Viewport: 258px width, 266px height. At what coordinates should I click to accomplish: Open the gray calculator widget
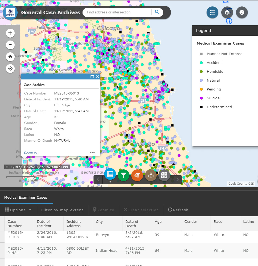point(164,175)
